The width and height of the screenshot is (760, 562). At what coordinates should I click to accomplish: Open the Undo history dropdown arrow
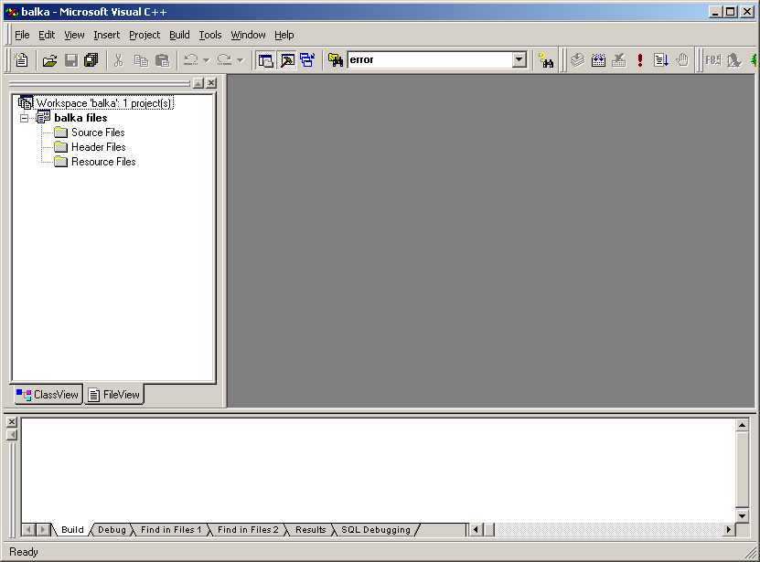pyautogui.click(x=206, y=60)
